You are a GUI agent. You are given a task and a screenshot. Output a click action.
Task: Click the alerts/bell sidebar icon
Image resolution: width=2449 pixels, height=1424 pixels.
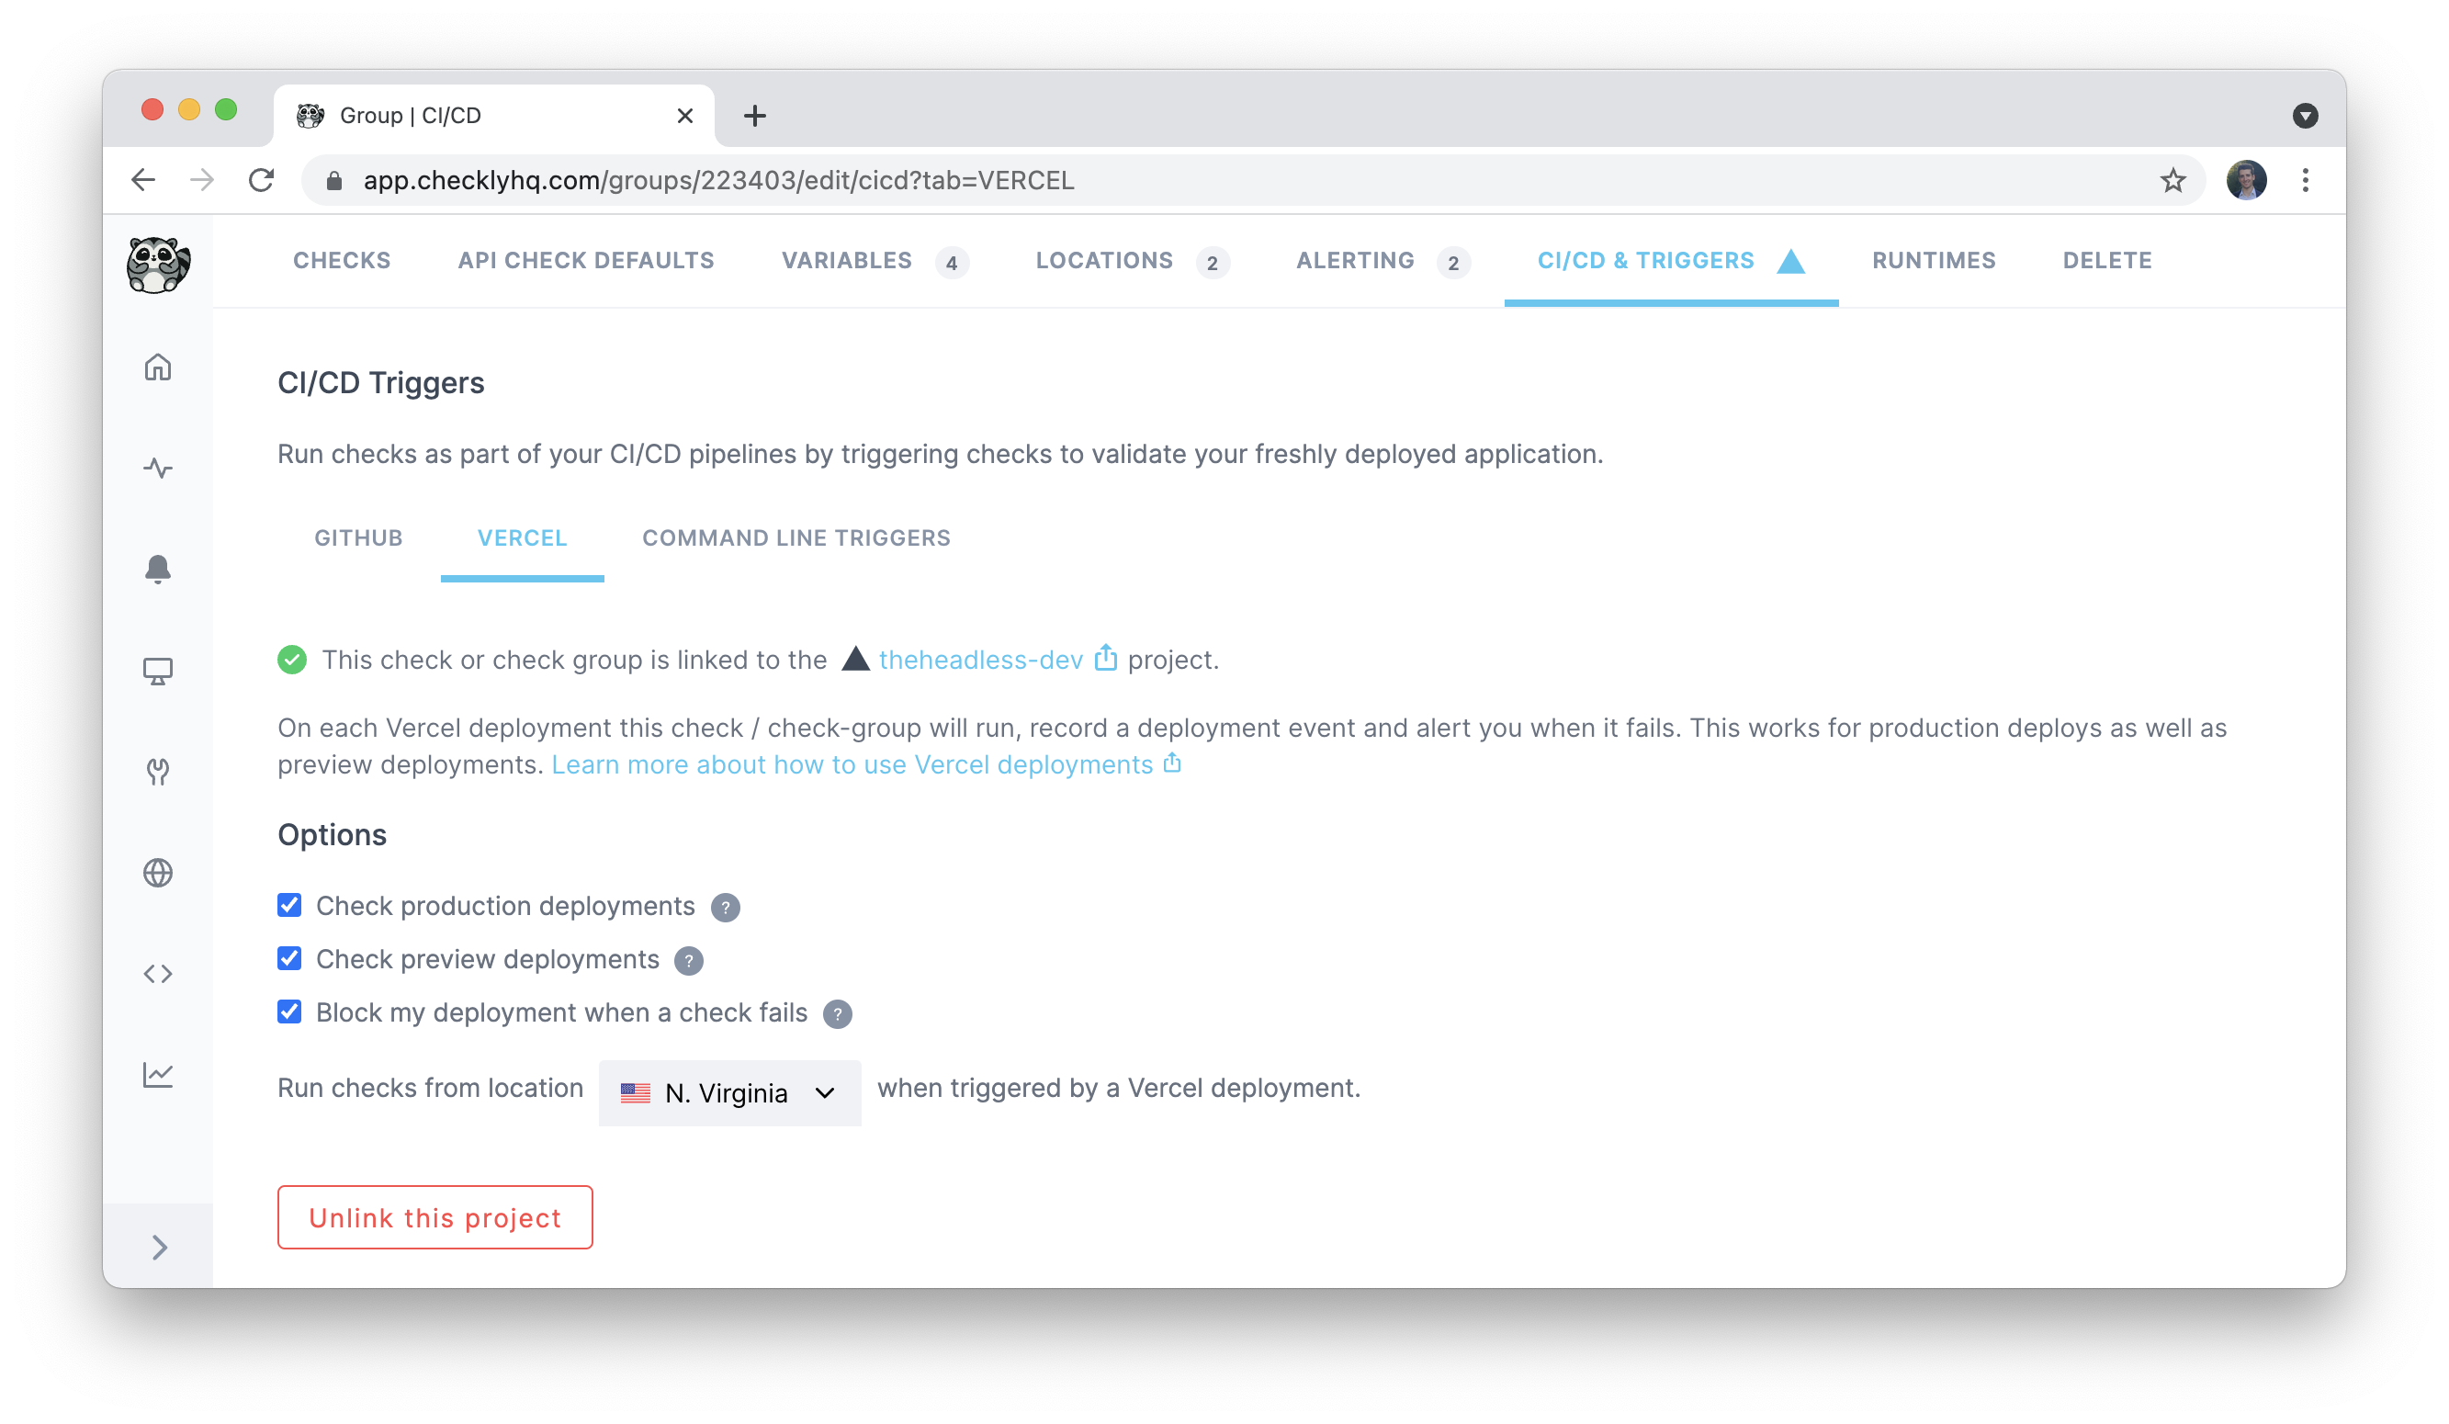click(x=159, y=568)
